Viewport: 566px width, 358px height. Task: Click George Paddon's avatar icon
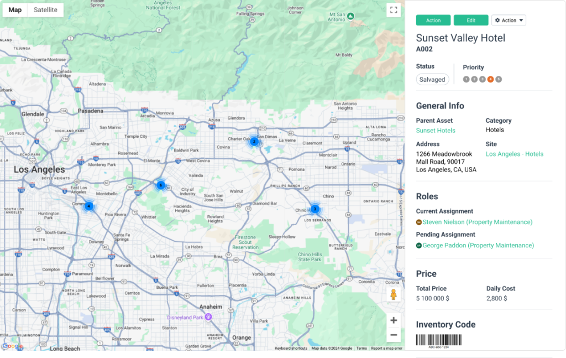pos(418,245)
